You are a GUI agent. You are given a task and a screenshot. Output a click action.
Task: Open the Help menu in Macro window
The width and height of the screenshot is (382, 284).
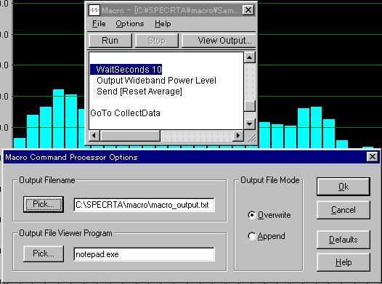click(x=163, y=24)
